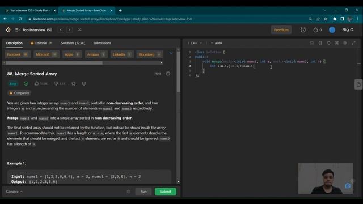Screen dimensions: 363x204
Task: Open Chrome's three-dot menu
Action: (x=358, y=19)
